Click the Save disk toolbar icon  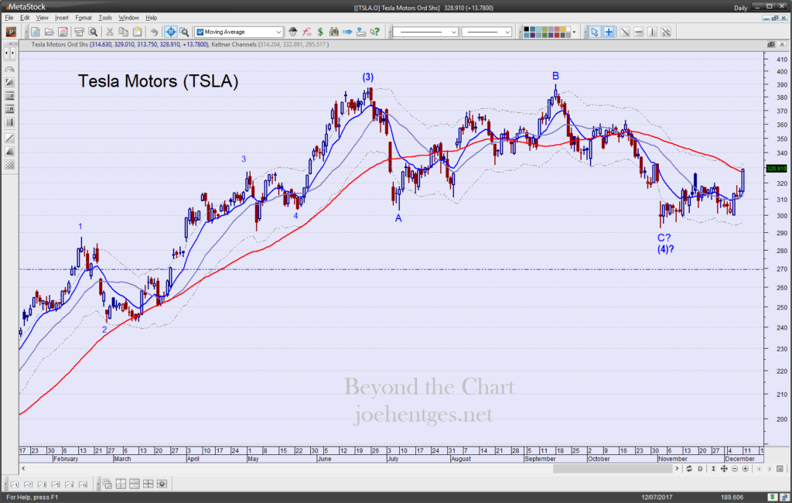point(63,32)
